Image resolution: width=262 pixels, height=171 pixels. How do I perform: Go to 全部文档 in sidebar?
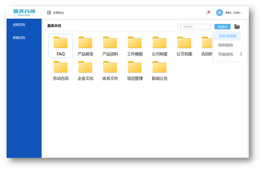19,25
